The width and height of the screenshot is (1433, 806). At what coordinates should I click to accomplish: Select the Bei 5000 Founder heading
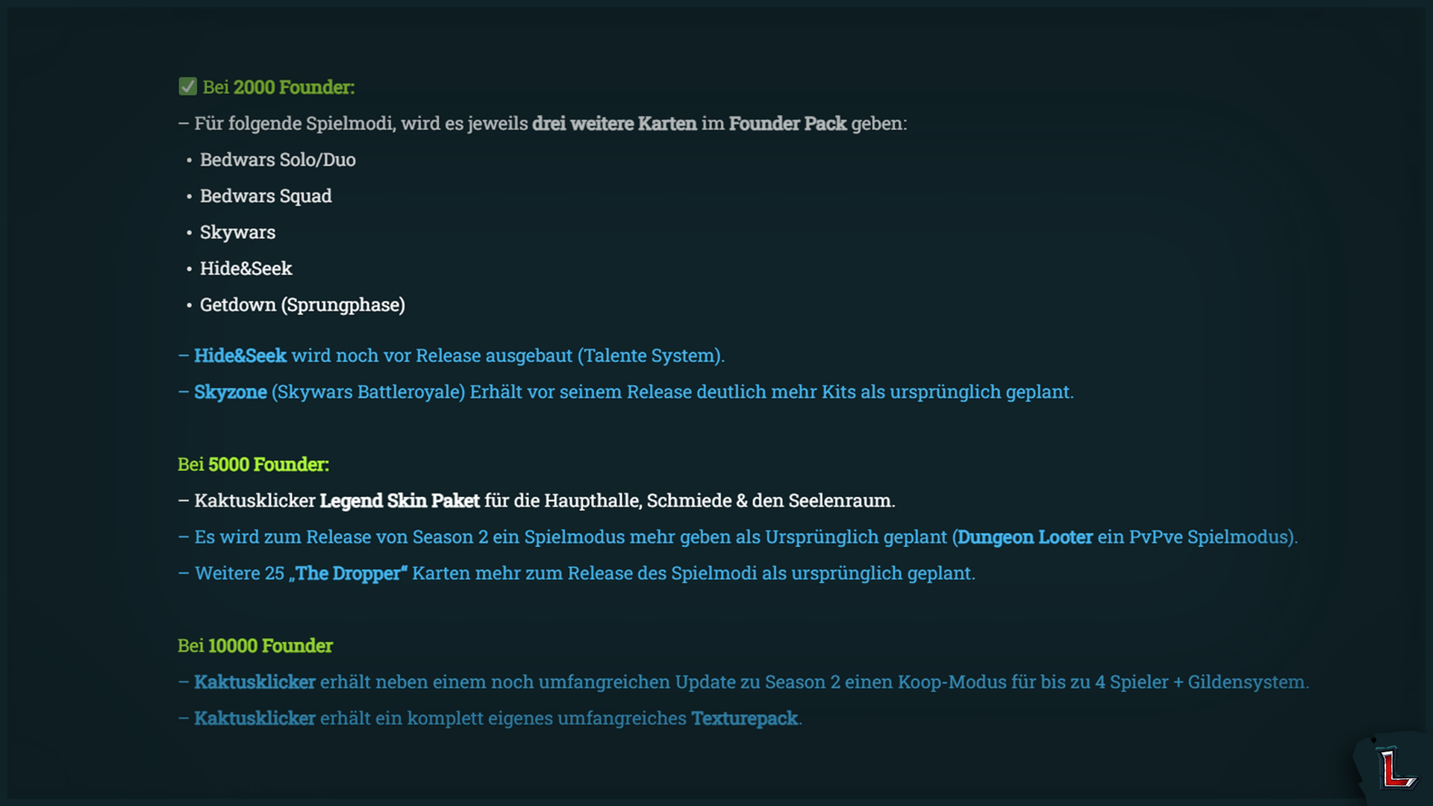(x=253, y=464)
